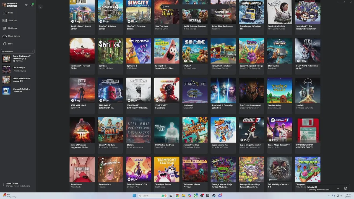Click Play on Super Mega Baseball 3
The height and width of the screenshot is (199, 354).
(245, 140)
